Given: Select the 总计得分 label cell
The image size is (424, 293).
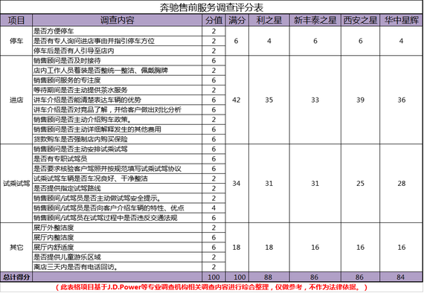Looking at the screenshot, I should [16, 277].
